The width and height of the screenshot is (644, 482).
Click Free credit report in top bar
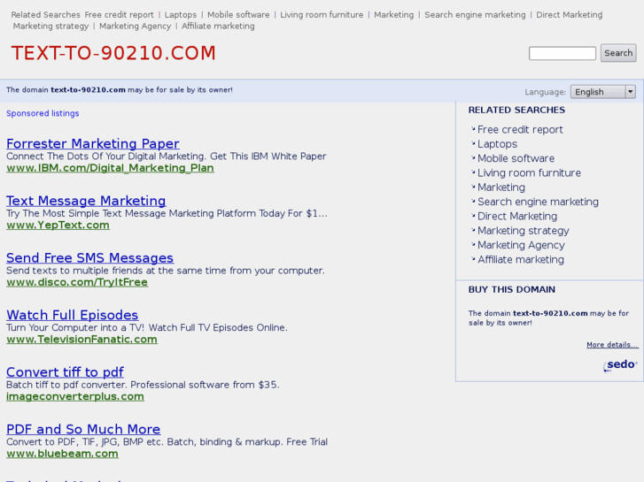coord(119,15)
